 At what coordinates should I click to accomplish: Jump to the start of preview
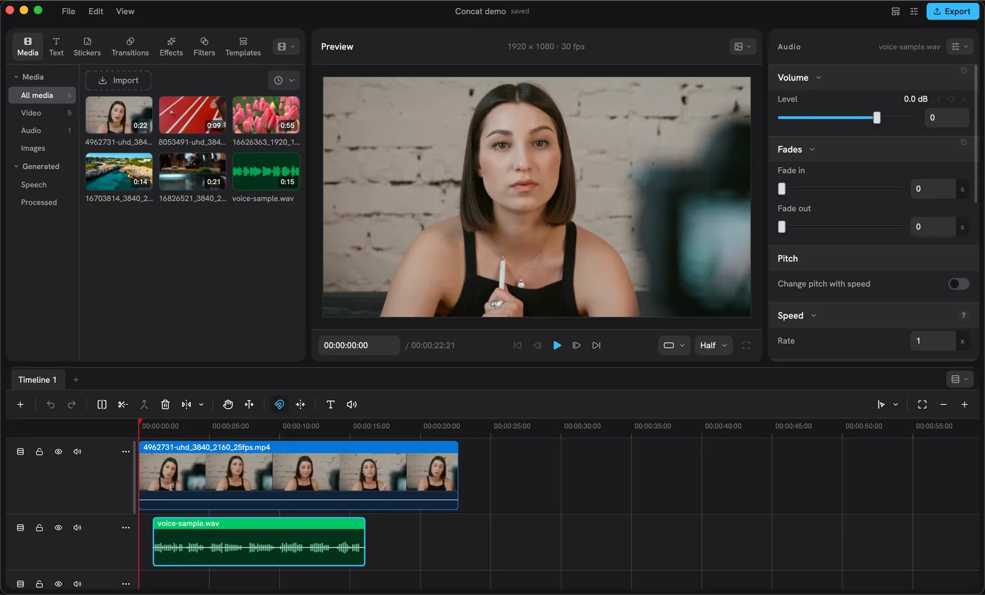click(517, 346)
